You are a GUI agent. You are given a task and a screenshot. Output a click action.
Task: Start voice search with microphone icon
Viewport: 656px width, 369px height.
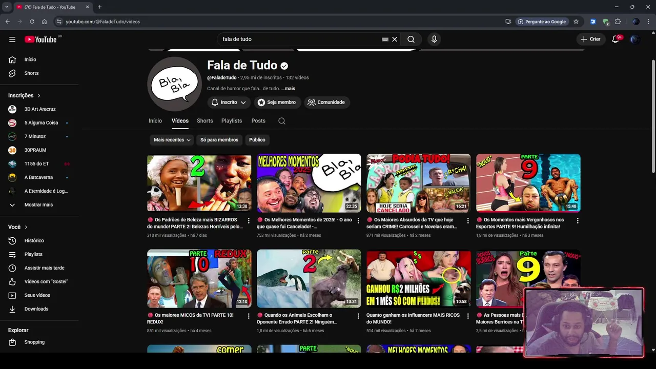[x=434, y=39]
